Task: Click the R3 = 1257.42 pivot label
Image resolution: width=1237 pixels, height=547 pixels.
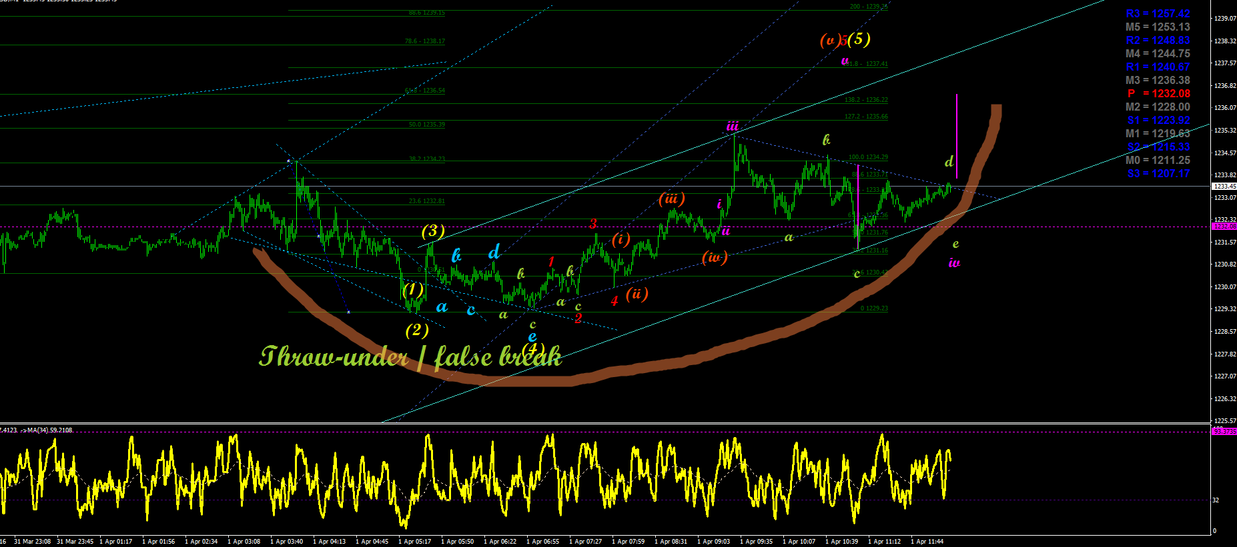Action: [1158, 13]
